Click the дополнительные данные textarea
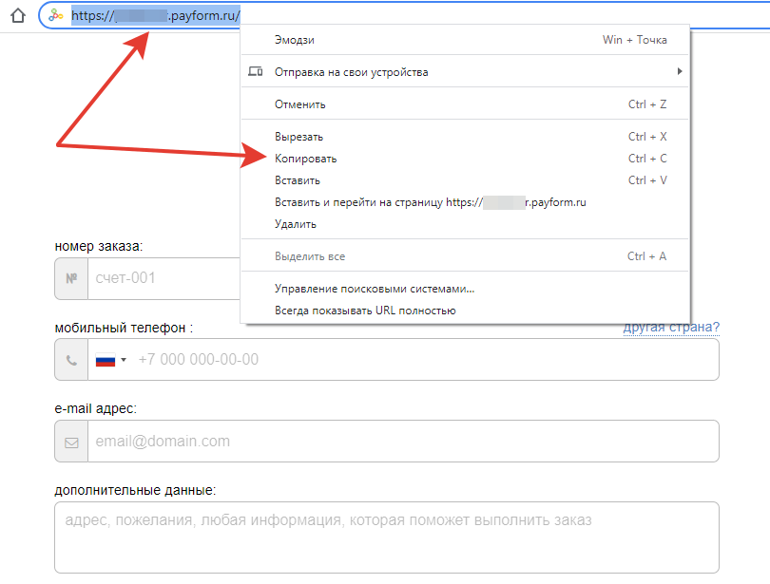This screenshot has height=584, width=770. [x=387, y=537]
